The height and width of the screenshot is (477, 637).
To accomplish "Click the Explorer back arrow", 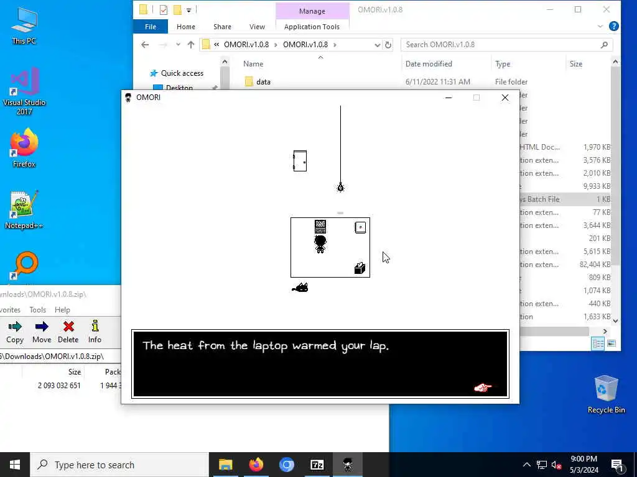I will (145, 45).
